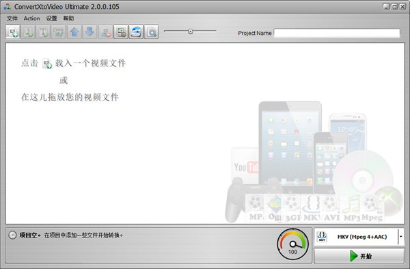Click the 载入一个视频文件 text
This screenshot has width=410, height=269.
[x=90, y=63]
